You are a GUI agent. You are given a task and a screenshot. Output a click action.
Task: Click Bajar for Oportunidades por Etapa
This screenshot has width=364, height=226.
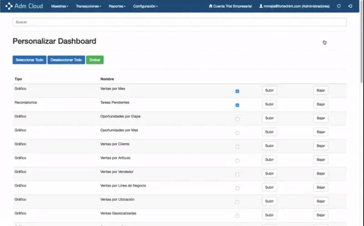(321, 118)
